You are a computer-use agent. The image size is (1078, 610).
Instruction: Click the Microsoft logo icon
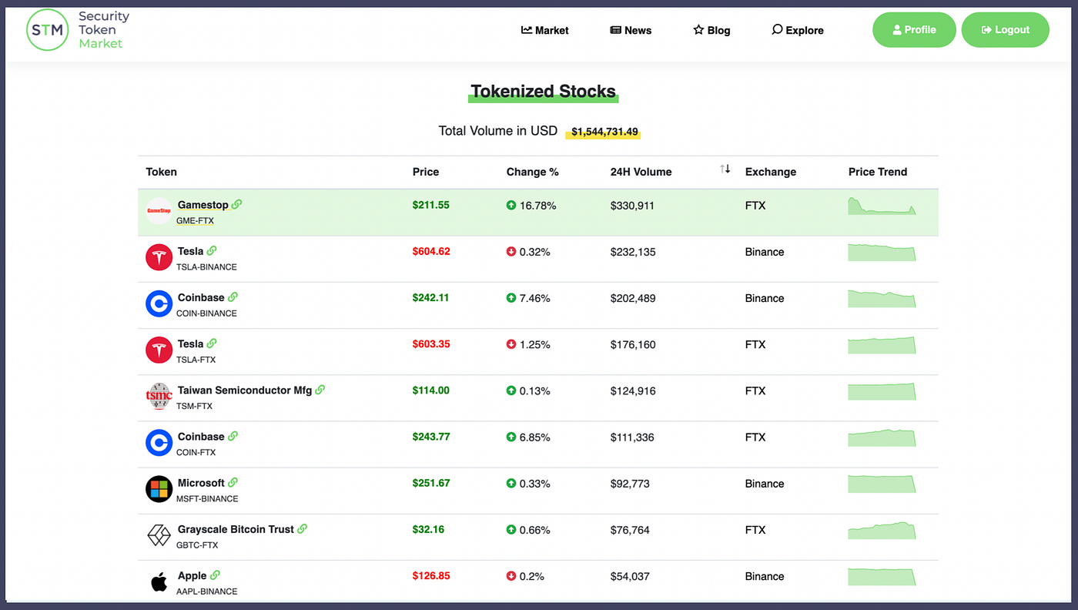[159, 489]
